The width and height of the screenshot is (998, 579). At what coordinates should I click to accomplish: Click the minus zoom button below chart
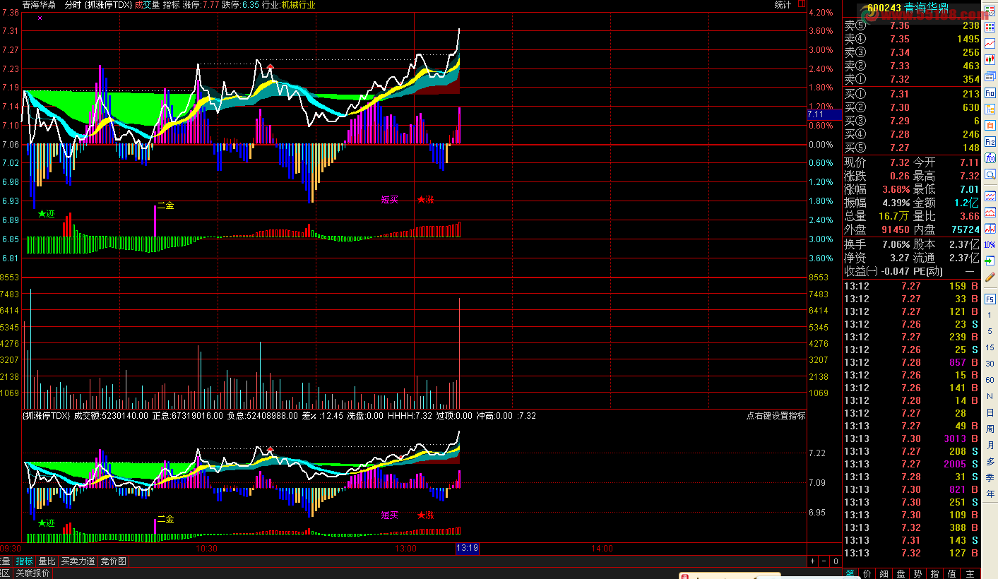click(x=824, y=561)
